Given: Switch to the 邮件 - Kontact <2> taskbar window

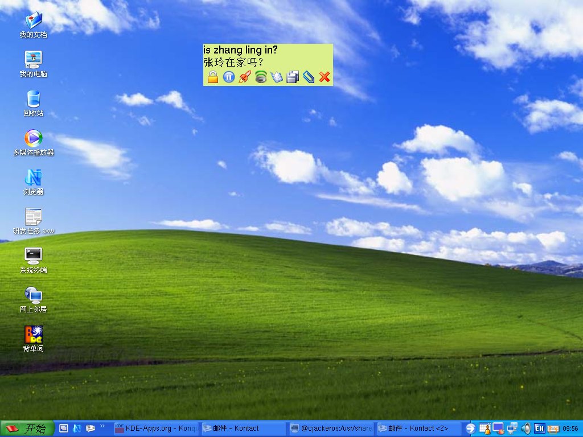Looking at the screenshot, I should tap(419, 428).
